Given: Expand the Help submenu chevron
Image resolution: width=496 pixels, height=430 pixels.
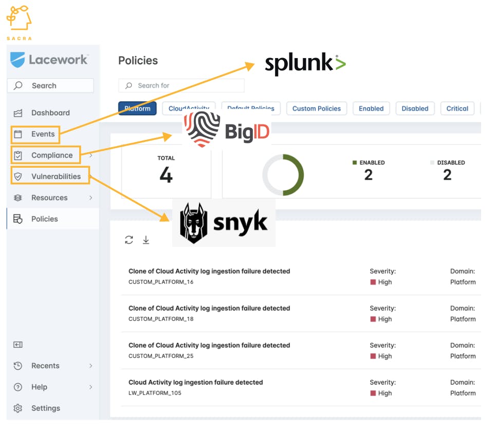Looking at the screenshot, I should pyautogui.click(x=91, y=387).
